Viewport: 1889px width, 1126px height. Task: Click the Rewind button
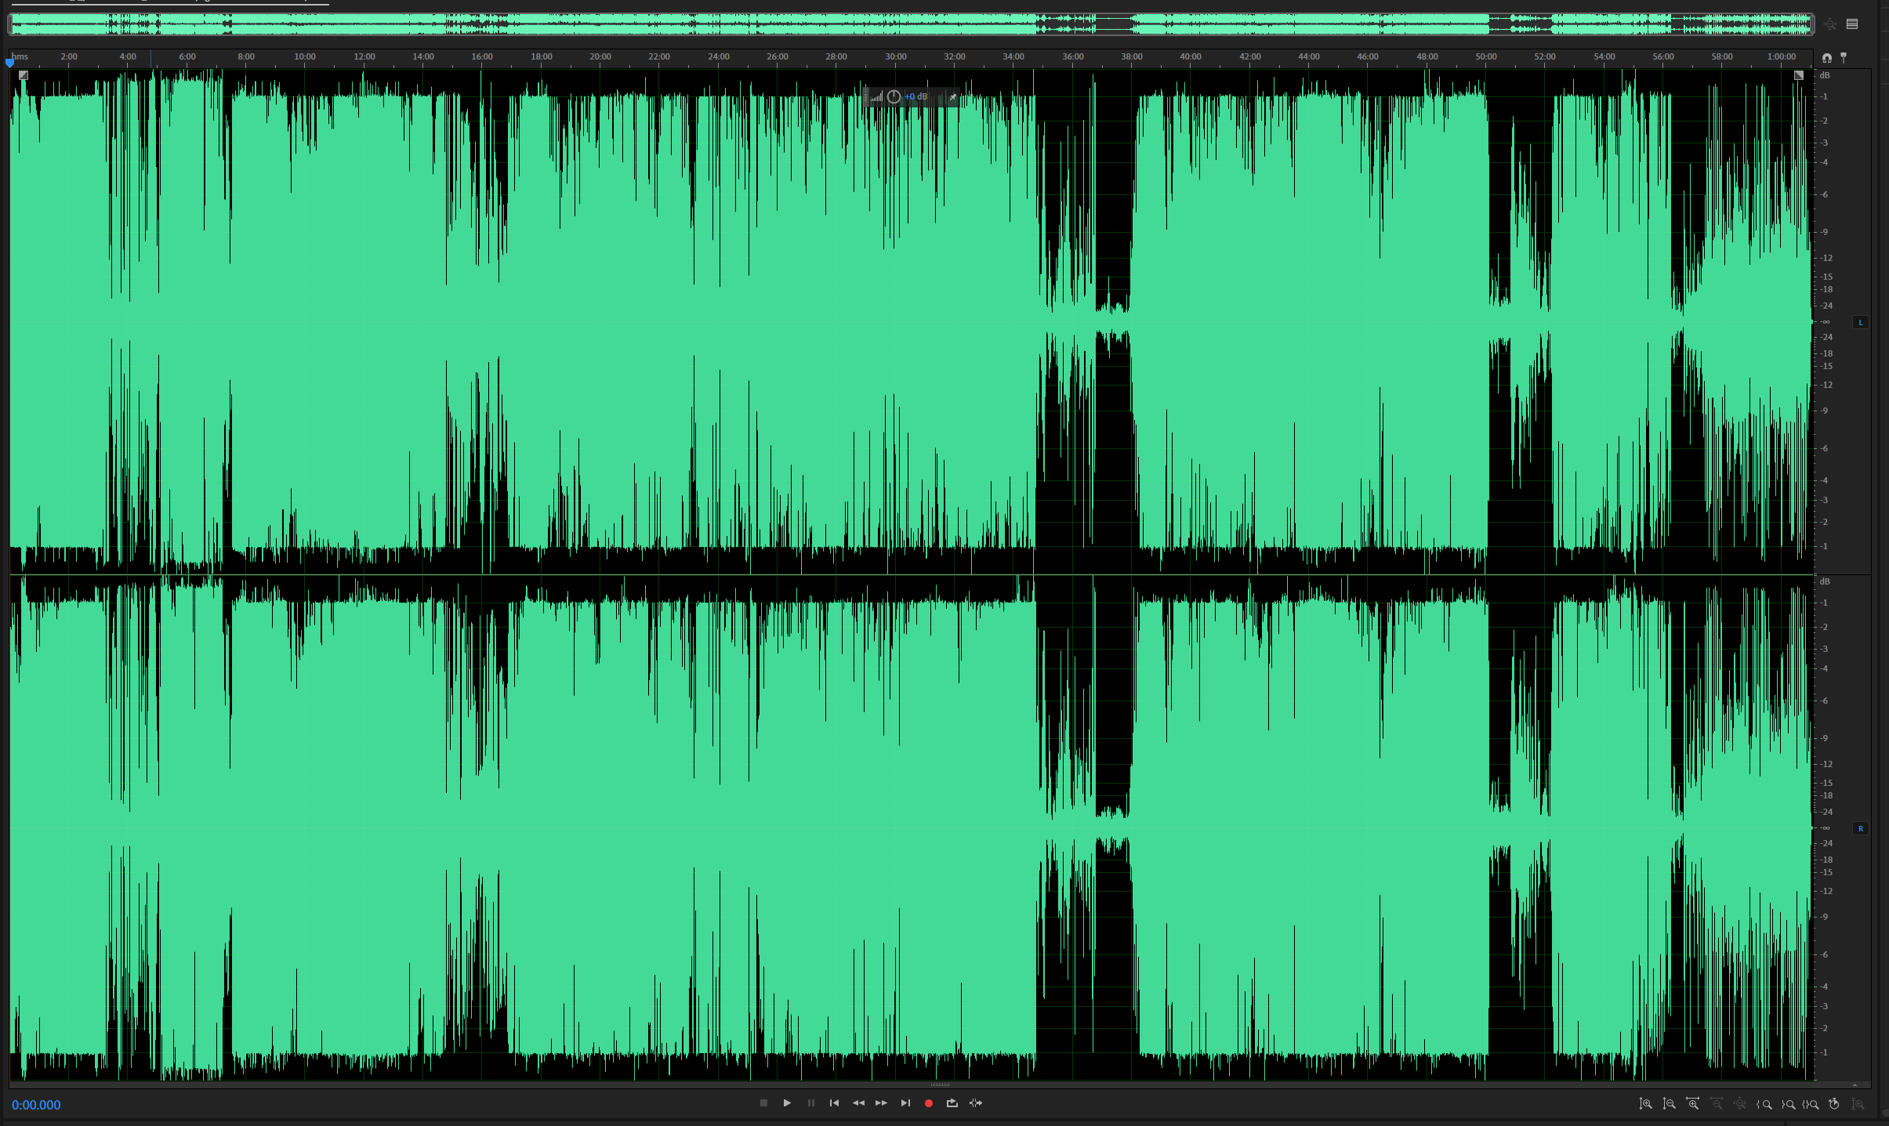(x=858, y=1103)
